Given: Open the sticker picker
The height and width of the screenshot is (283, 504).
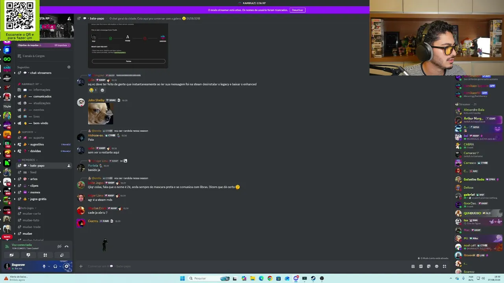Looking at the screenshot, I should [428, 266].
